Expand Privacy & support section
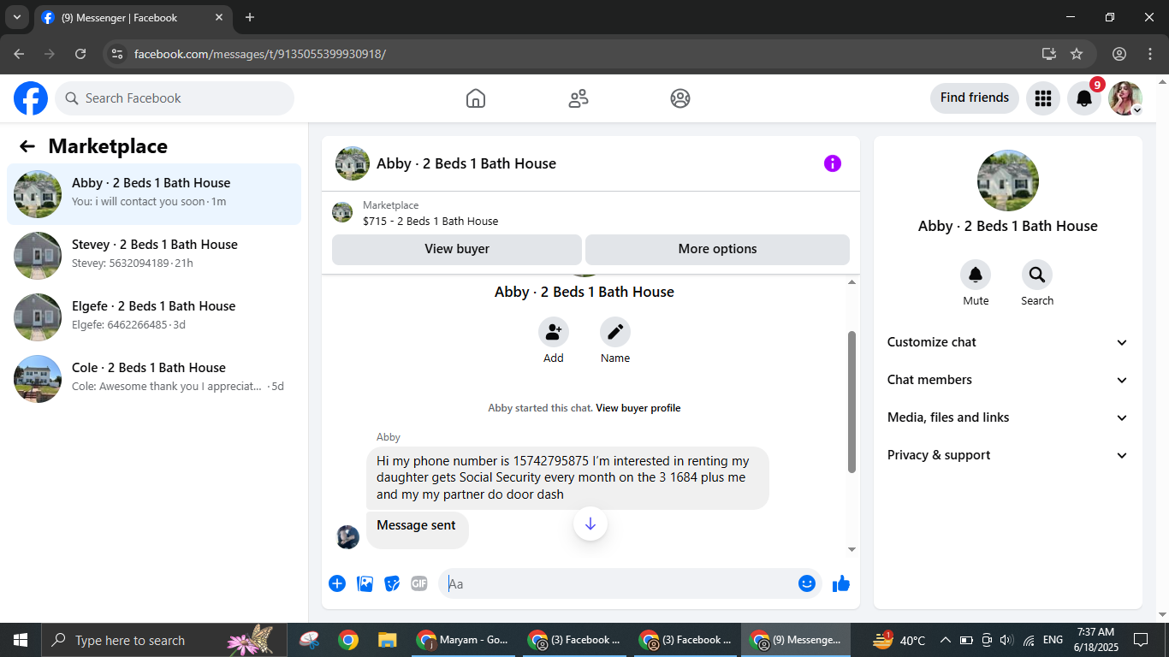 [x=1008, y=455]
